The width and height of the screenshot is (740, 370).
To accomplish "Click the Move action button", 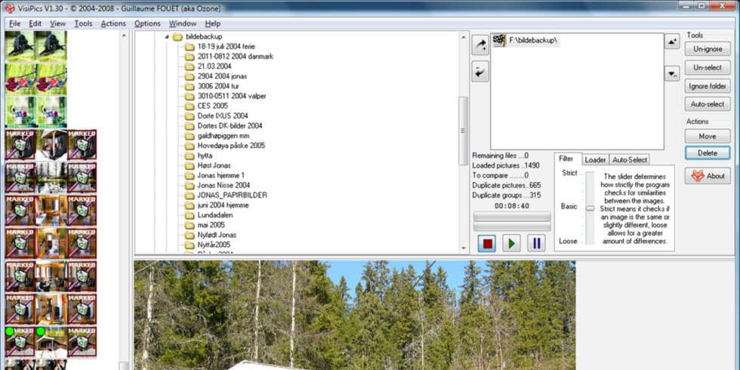I will click(x=708, y=136).
